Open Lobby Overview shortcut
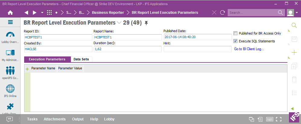This screenshot has height=124, width=301. tap(10, 38)
